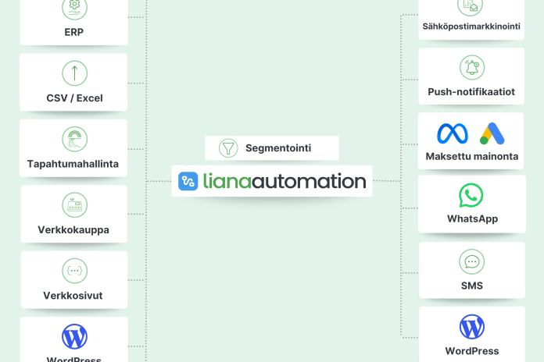Click the Segmentointi funnel icon
The image size is (544, 362).
pyautogui.click(x=228, y=148)
